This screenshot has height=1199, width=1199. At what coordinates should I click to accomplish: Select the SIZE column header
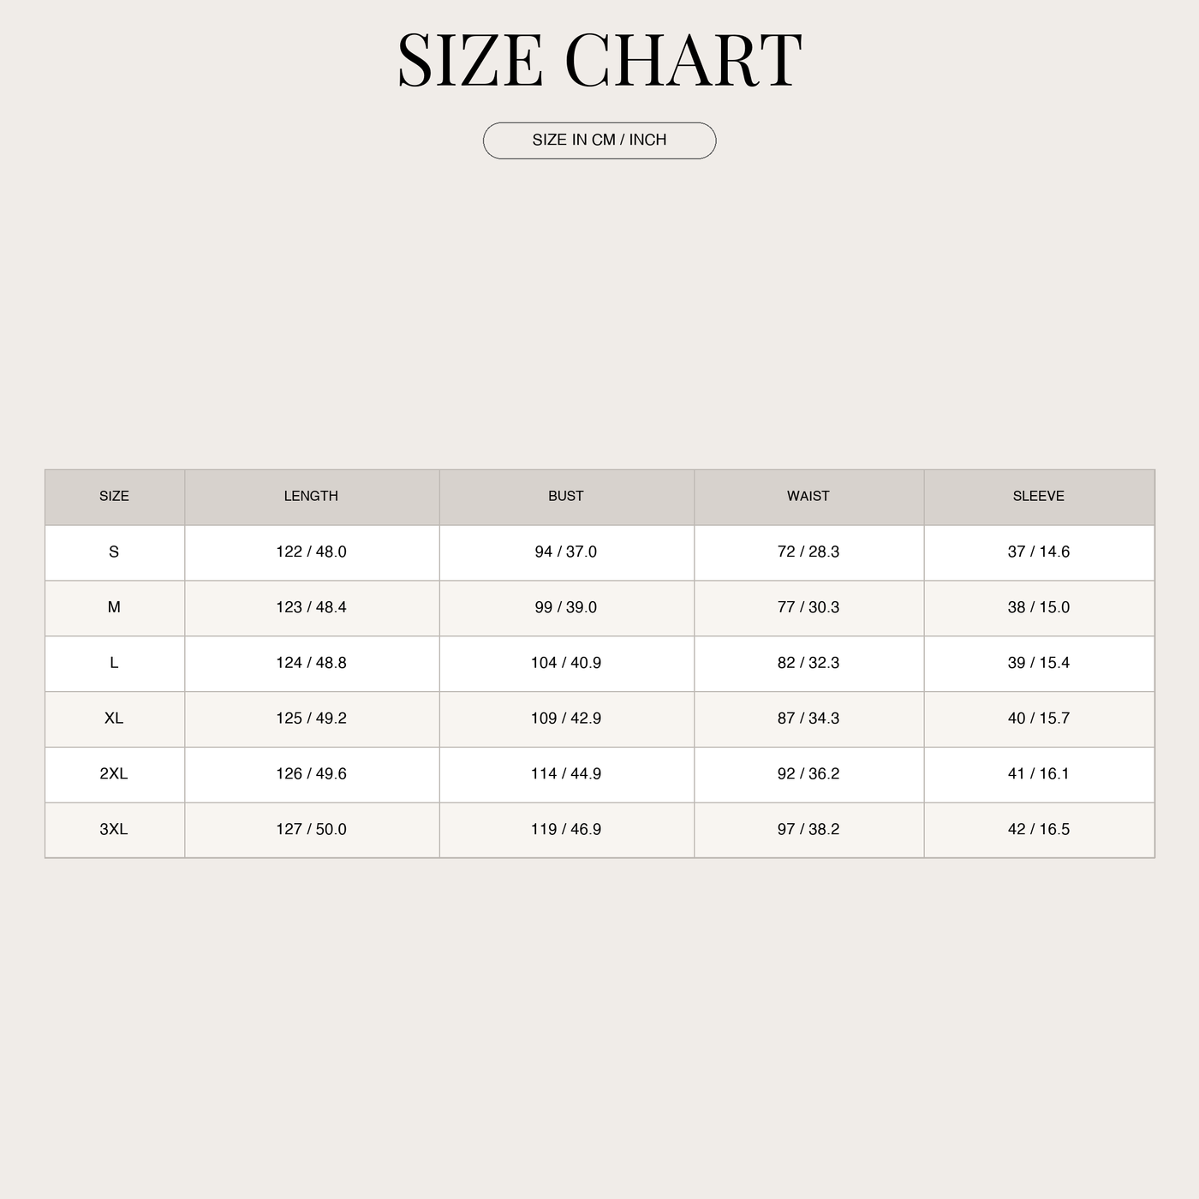[x=115, y=497]
